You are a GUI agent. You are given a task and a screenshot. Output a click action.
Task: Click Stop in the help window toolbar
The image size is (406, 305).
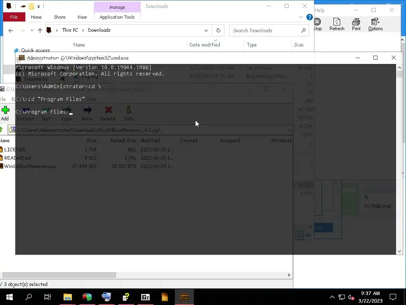(318, 25)
